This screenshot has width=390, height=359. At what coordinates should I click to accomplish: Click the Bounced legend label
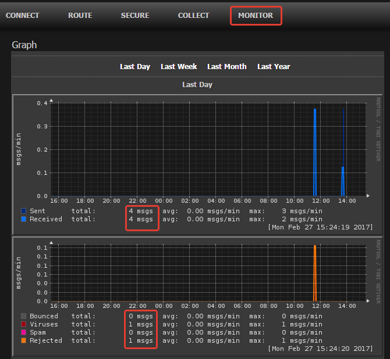pos(44,316)
